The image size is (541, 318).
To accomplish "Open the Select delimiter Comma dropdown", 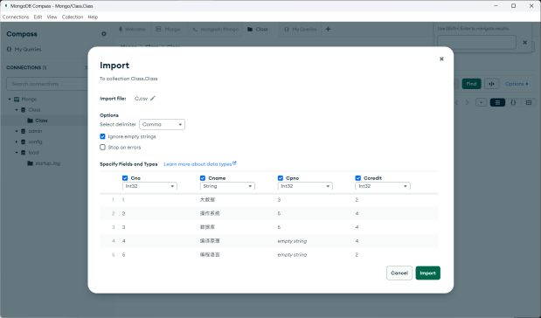I will (162, 125).
